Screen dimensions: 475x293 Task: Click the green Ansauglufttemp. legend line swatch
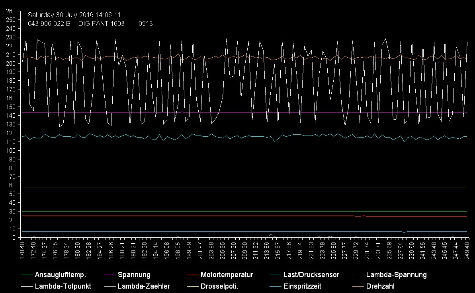point(26,275)
